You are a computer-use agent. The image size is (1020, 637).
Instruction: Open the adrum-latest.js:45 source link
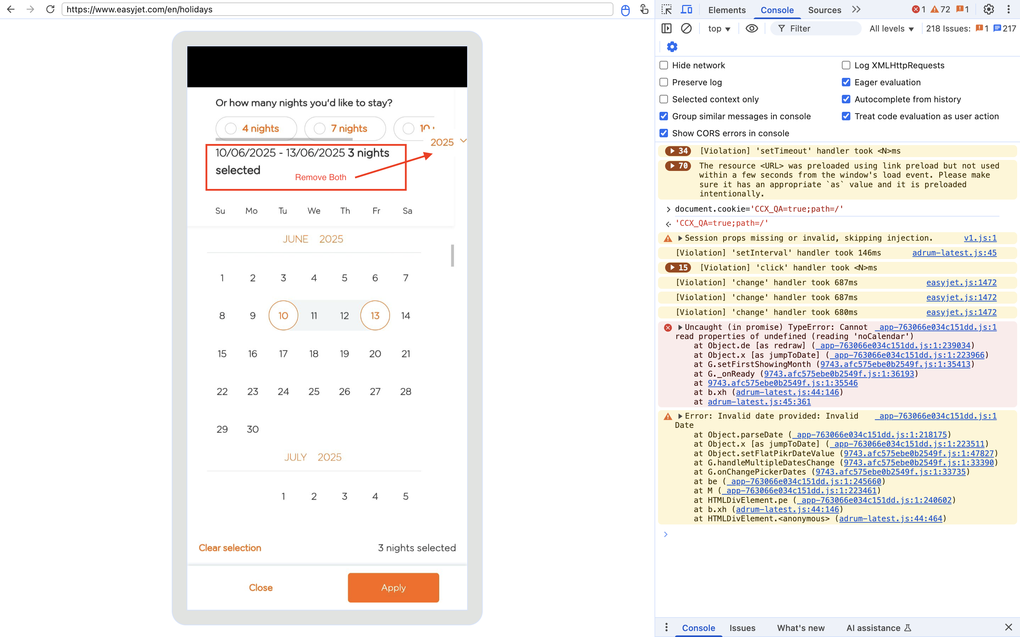pyautogui.click(x=954, y=253)
